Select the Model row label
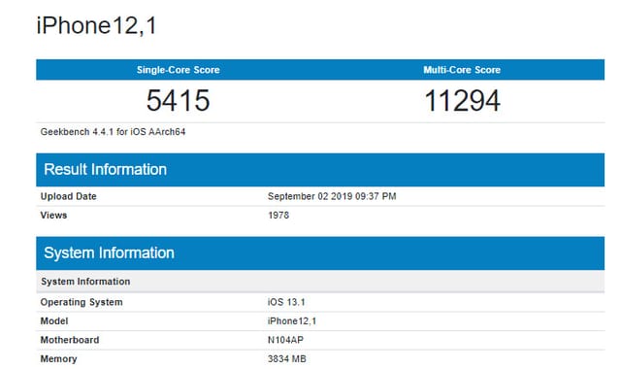This screenshot has height=369, width=621. click(x=54, y=321)
